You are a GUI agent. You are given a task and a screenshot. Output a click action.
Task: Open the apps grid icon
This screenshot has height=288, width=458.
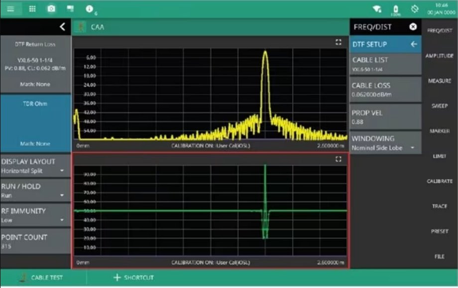(x=32, y=9)
